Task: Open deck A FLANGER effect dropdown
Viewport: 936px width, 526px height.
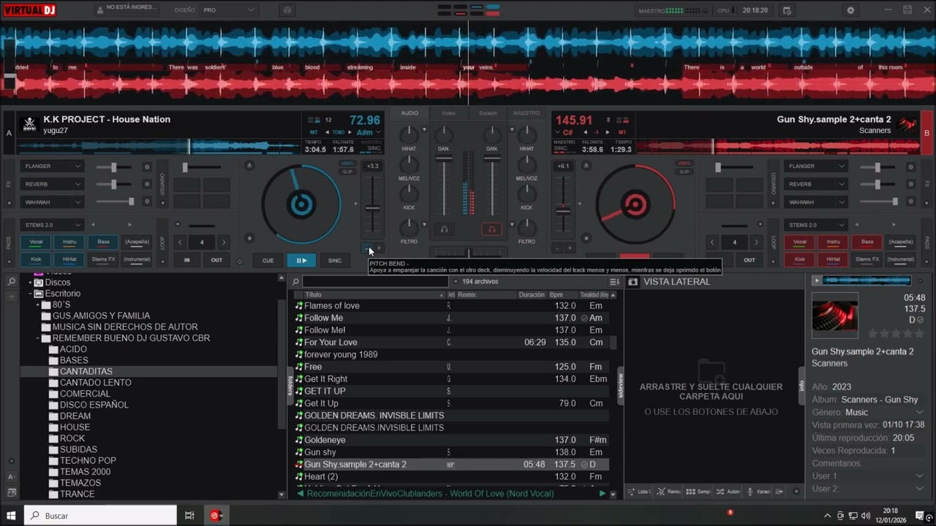Action: [x=51, y=167]
